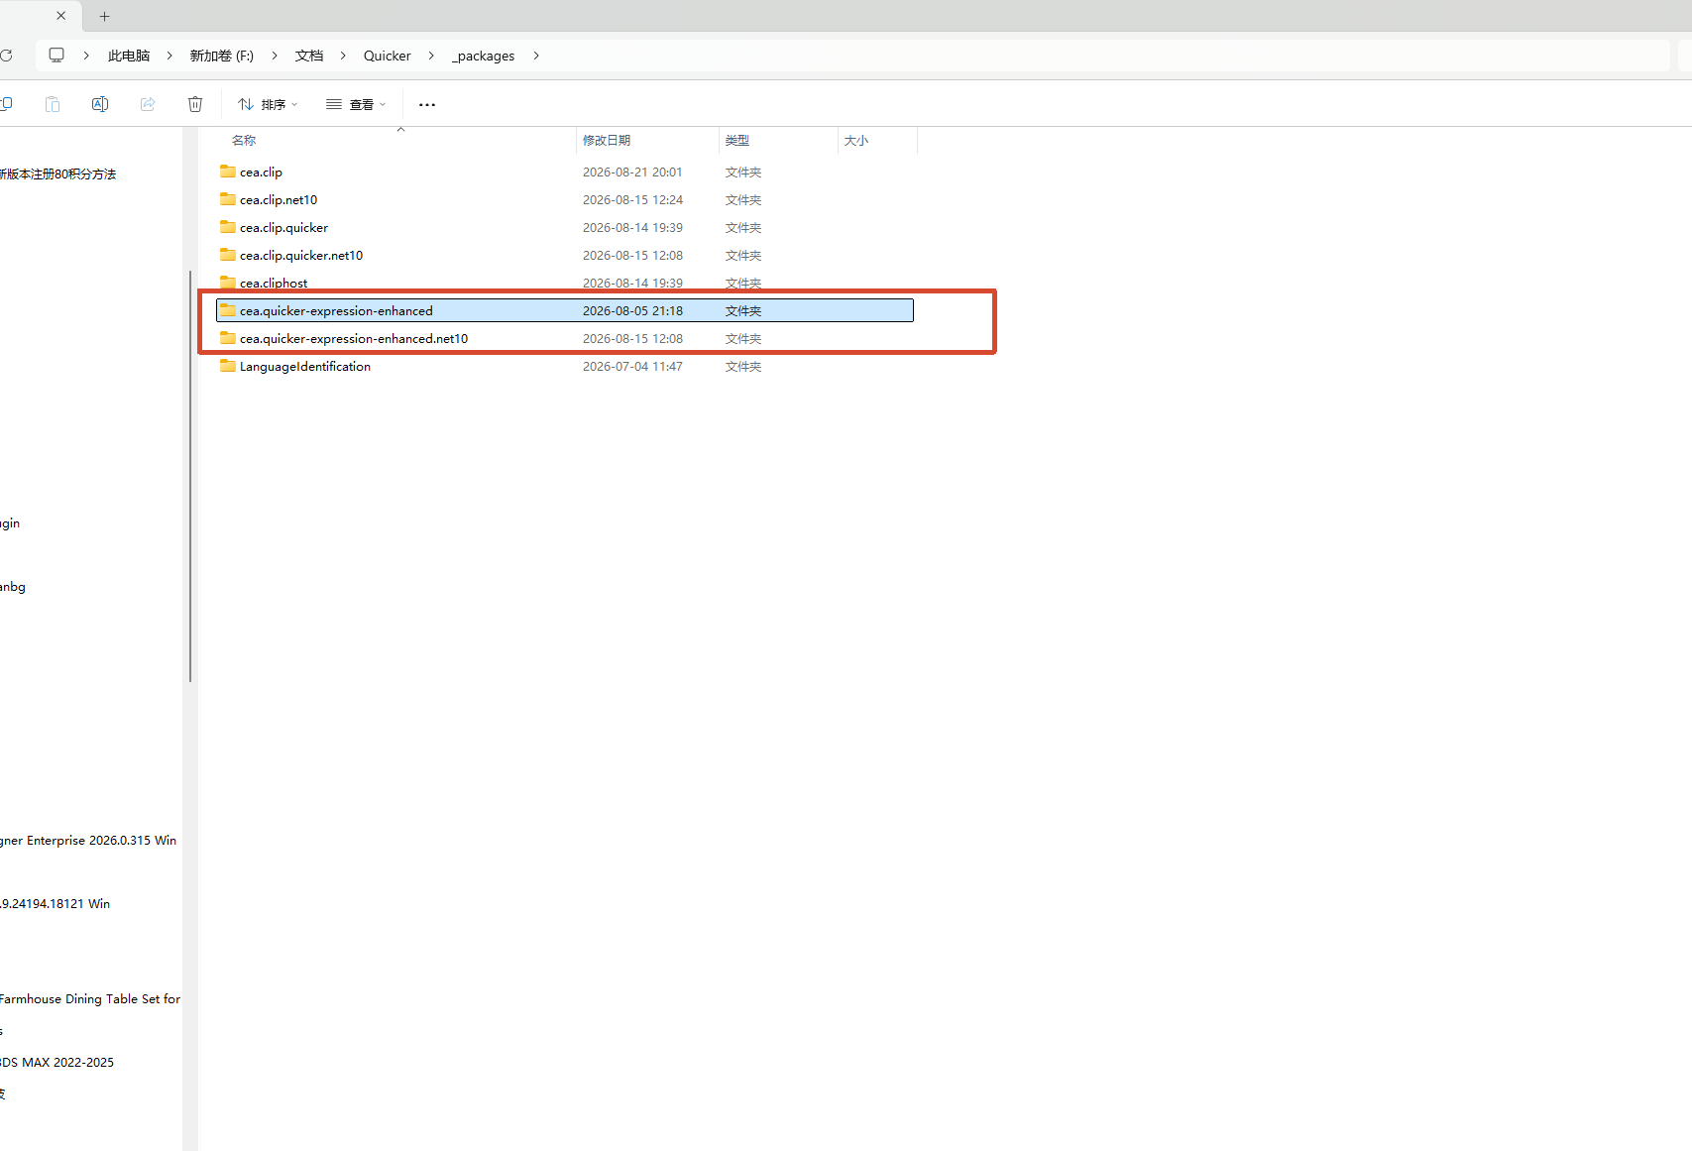The height and width of the screenshot is (1151, 1692).
Task: Sort by 大小 column header
Action: (856, 141)
